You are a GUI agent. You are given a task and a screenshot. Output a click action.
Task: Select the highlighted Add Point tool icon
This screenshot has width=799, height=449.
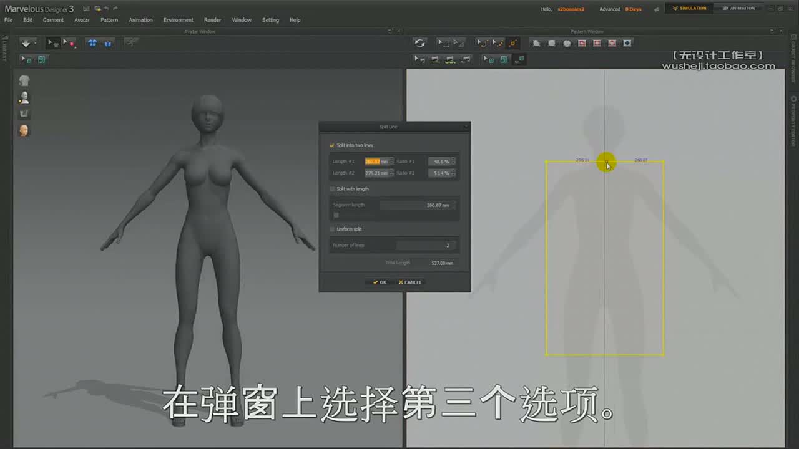click(512, 43)
